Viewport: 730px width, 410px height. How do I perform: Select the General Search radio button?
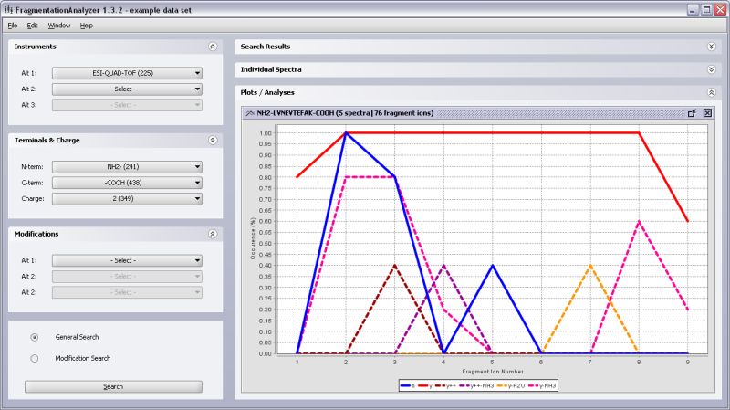35,337
